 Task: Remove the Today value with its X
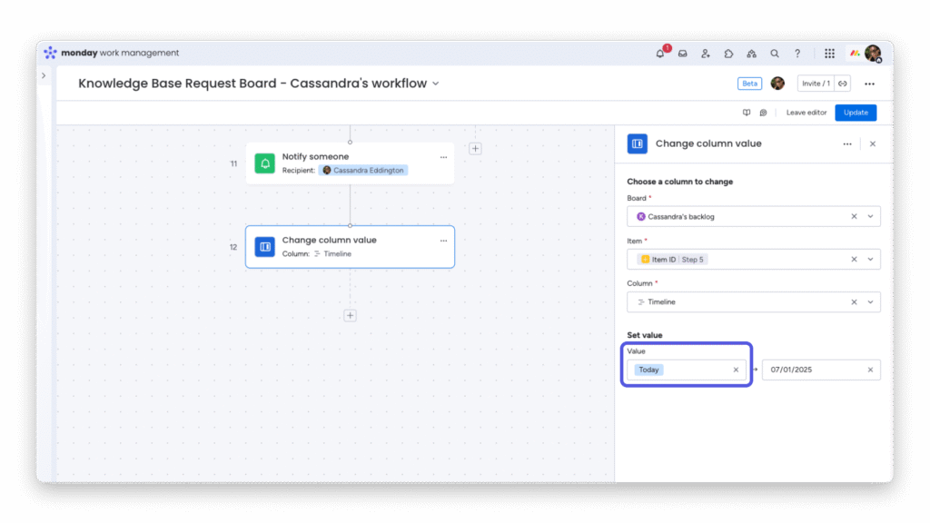[736, 370]
